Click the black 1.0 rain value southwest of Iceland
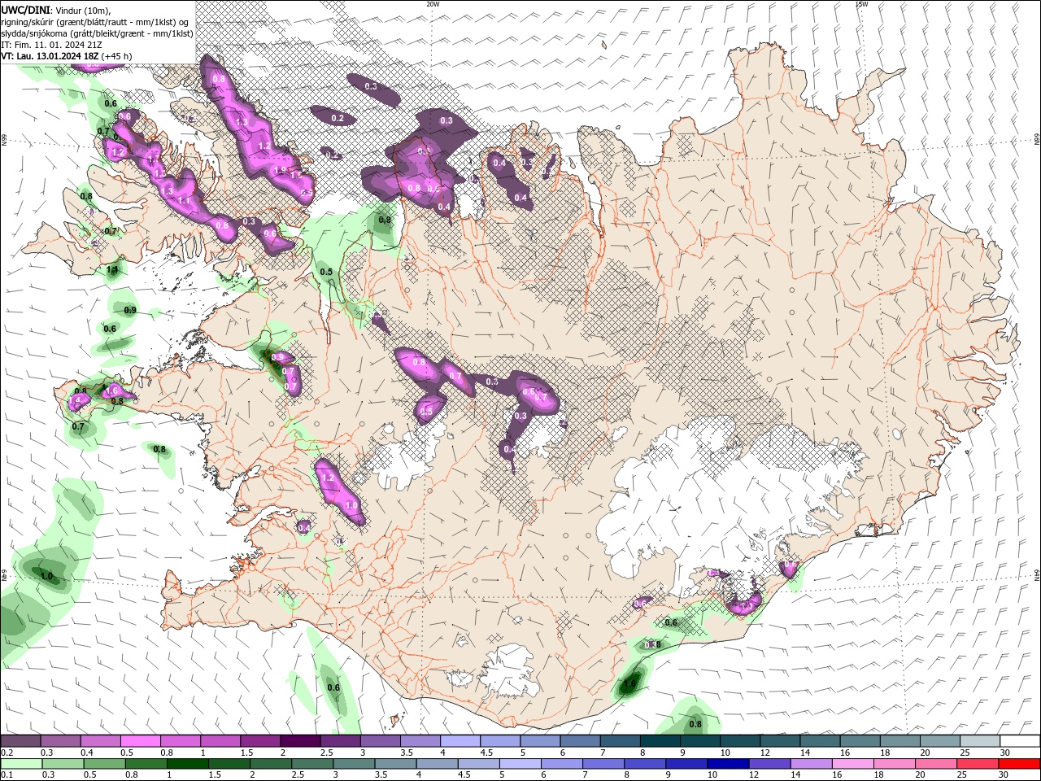This screenshot has width=1041, height=781. [x=46, y=576]
